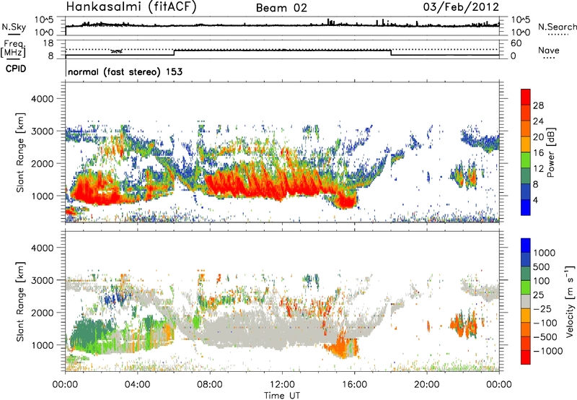Click the '12:00' time axis tick label
577x400 pixels.
282,385
